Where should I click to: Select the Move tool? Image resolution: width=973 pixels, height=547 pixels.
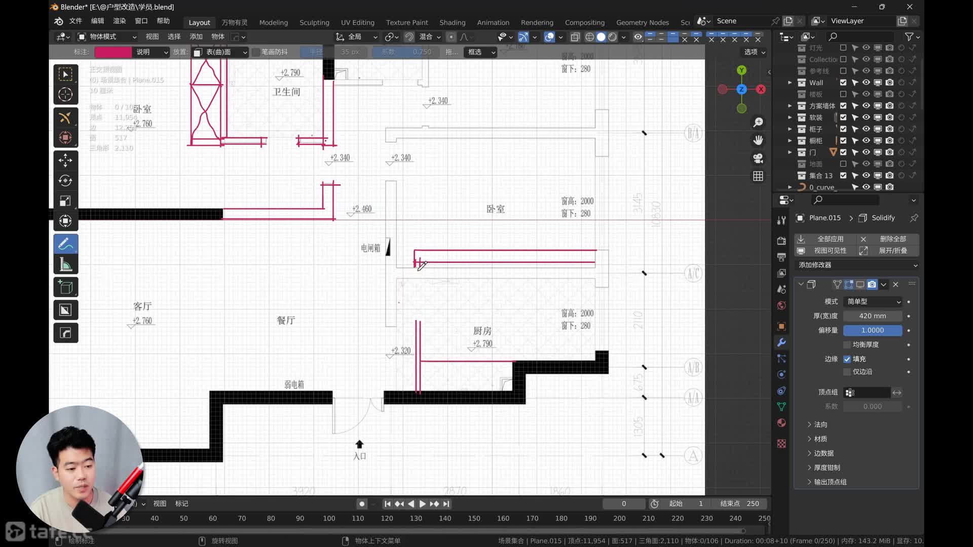pos(65,161)
